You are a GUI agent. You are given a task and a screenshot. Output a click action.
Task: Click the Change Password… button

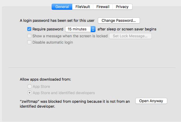pos(119,21)
